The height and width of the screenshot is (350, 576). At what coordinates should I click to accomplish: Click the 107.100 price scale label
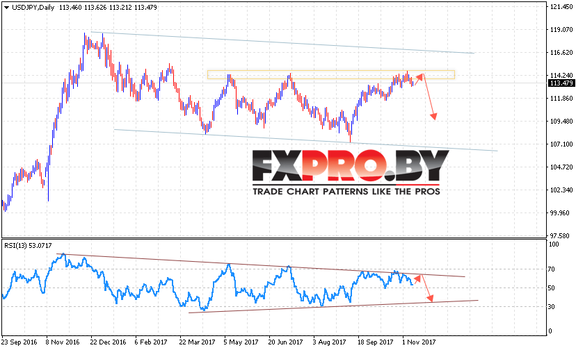click(561, 144)
